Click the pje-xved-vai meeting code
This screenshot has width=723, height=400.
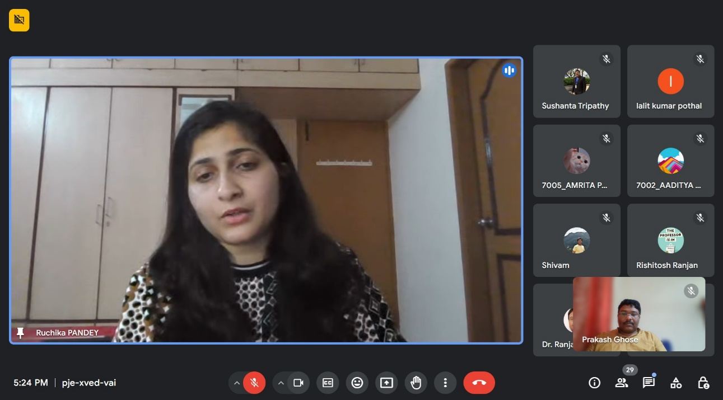click(89, 383)
